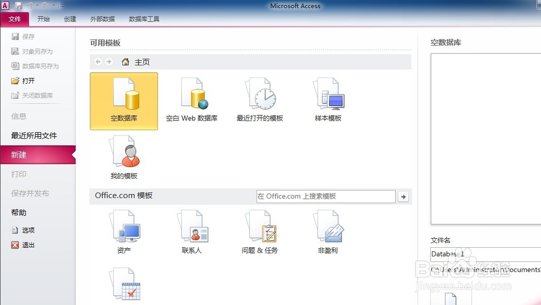The height and width of the screenshot is (305, 541).
Task: Select the 问题 & 任务 template category
Action: 260,232
